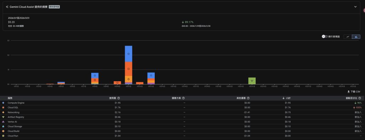Viewport: 365px width, 140px height.
Task: Click the Compute Engine change value 96%
Action: coord(359,103)
